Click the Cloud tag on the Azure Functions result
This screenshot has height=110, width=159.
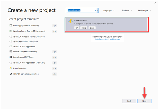pos(92,28)
